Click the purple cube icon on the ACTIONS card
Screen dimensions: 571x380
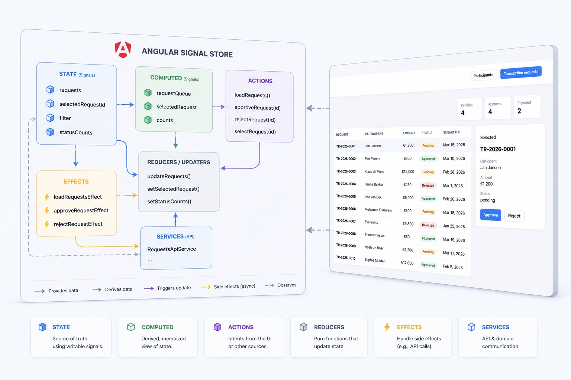point(217,327)
